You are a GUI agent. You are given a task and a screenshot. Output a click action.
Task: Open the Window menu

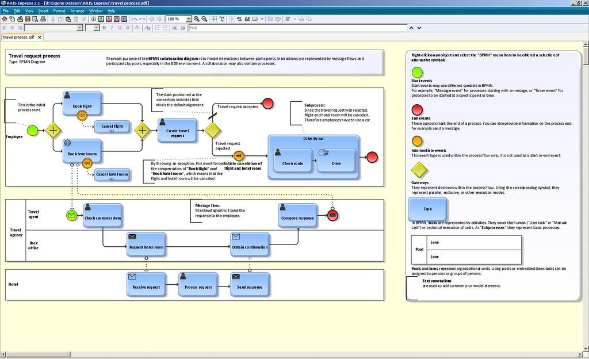(x=96, y=11)
